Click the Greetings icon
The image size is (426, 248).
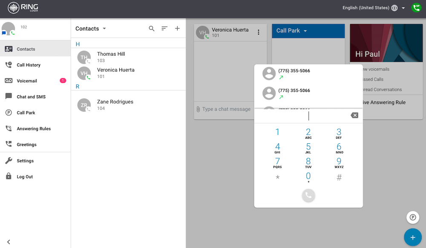9,144
